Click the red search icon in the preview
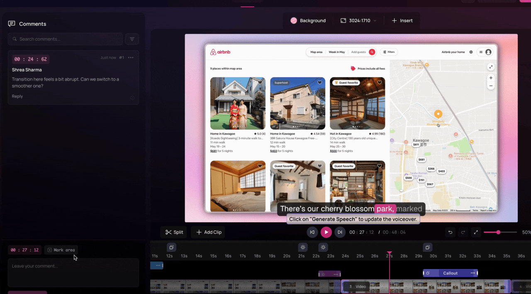 tap(372, 52)
